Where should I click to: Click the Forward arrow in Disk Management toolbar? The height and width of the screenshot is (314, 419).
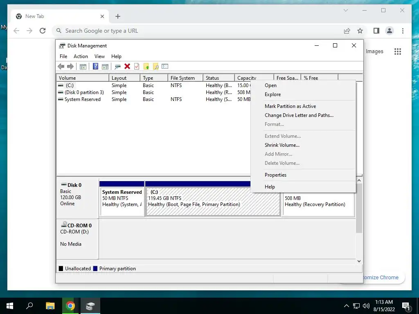[x=70, y=67]
